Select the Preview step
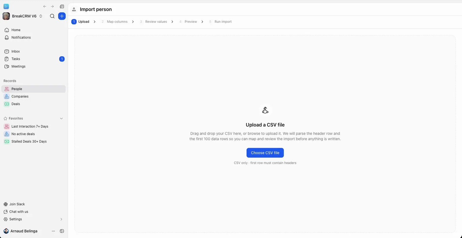The width and height of the screenshot is (462, 238). pyautogui.click(x=188, y=22)
